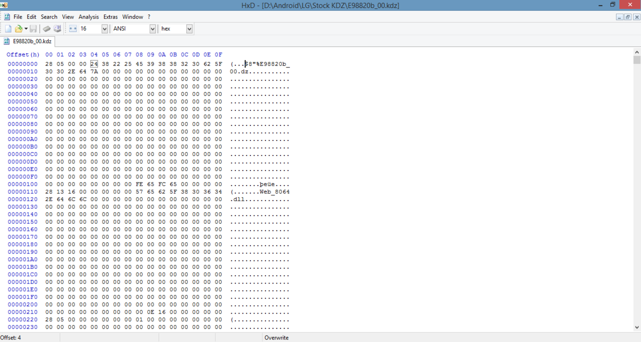
Task: Open the File menu
Action: (18, 17)
